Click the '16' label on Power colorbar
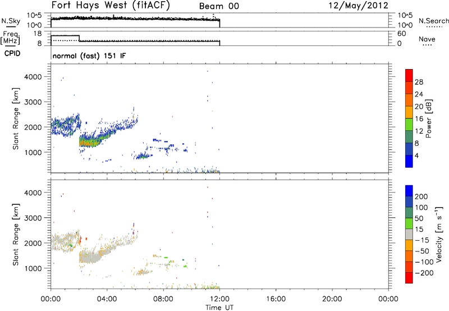The width and height of the screenshot is (449, 311). pos(419,119)
